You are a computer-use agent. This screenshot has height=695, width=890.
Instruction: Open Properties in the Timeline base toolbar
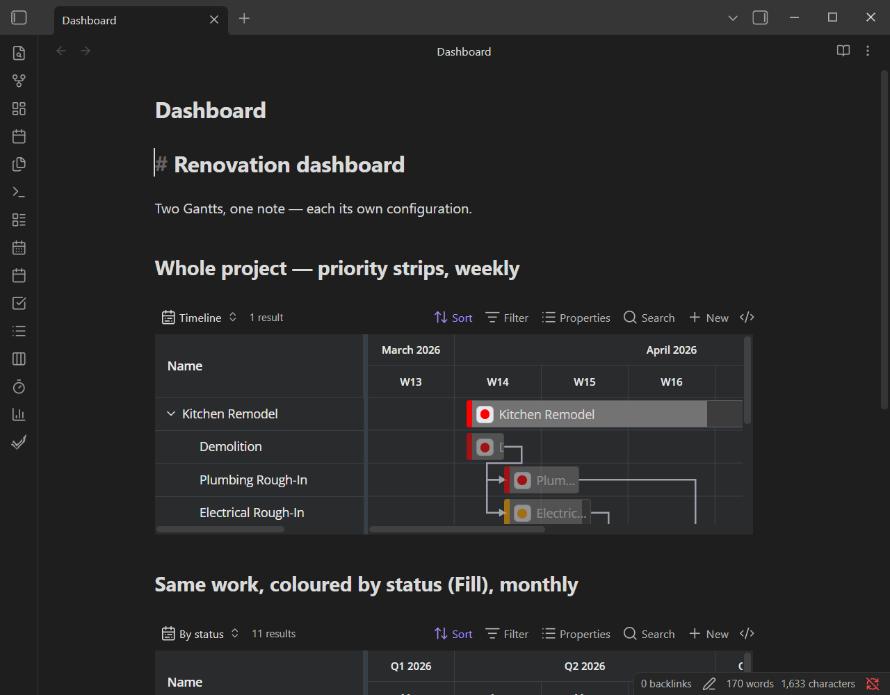(x=576, y=318)
